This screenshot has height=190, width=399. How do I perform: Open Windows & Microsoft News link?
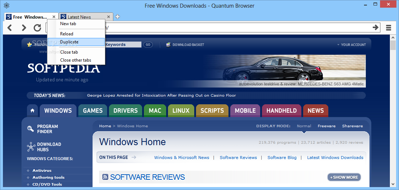pyautogui.click(x=182, y=158)
